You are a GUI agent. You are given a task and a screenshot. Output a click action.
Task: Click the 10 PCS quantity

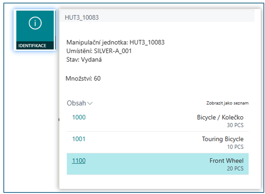[x=235, y=147]
